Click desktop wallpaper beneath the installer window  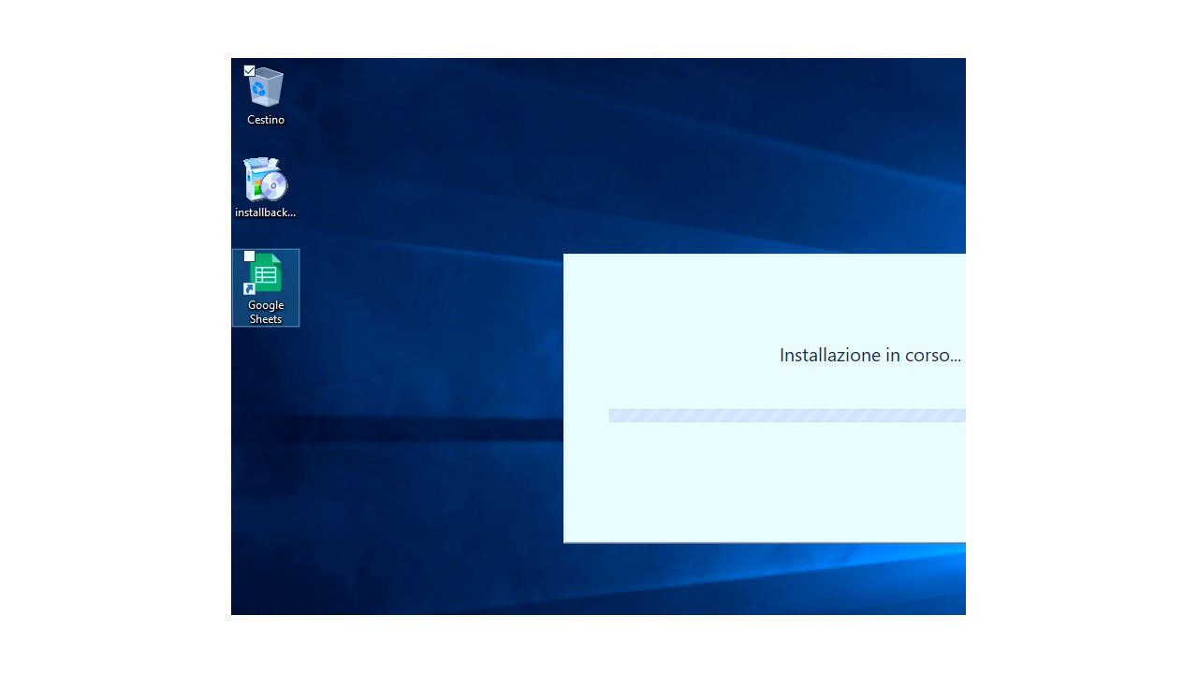(x=749, y=580)
